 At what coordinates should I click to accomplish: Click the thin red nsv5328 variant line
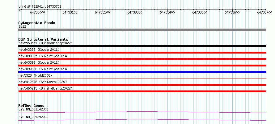coord(142,78)
